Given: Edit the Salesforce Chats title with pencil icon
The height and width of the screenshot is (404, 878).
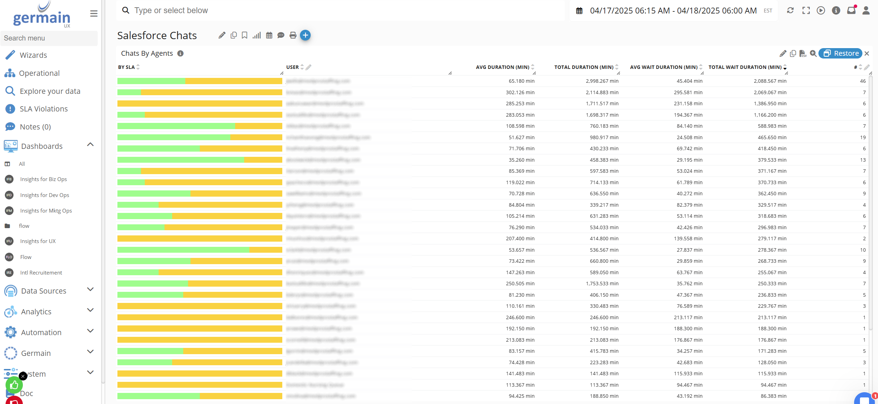Looking at the screenshot, I should coord(222,35).
